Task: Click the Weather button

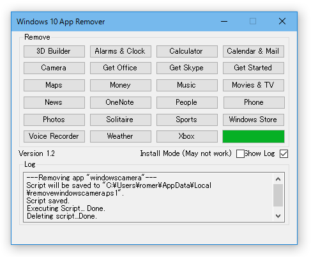Action: (x=121, y=136)
